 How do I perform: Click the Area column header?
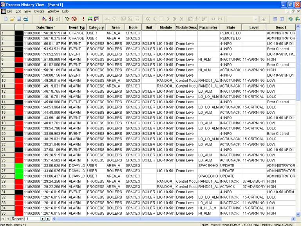pyautogui.click(x=116, y=27)
